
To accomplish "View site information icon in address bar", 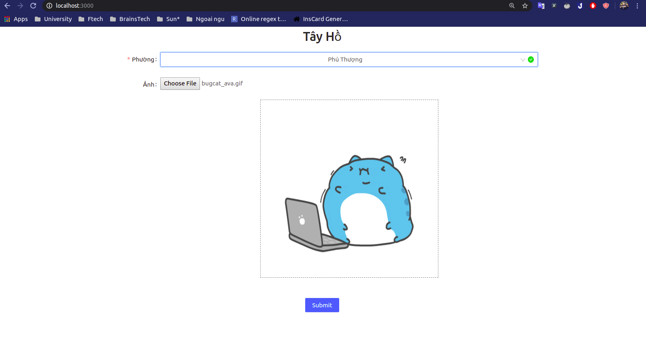I will 49,6.
